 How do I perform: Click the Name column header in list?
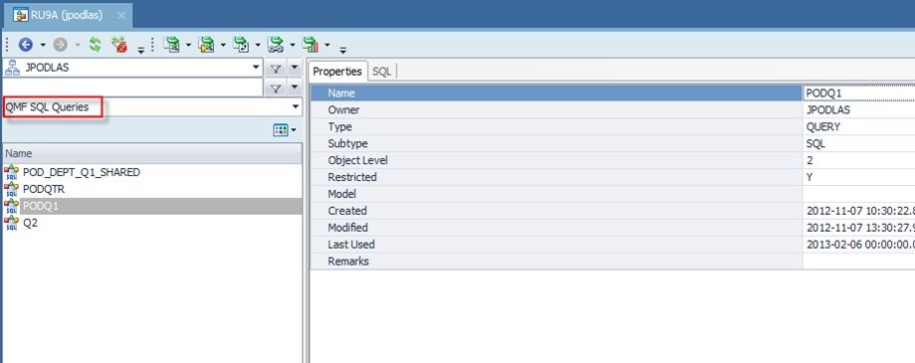[152, 154]
